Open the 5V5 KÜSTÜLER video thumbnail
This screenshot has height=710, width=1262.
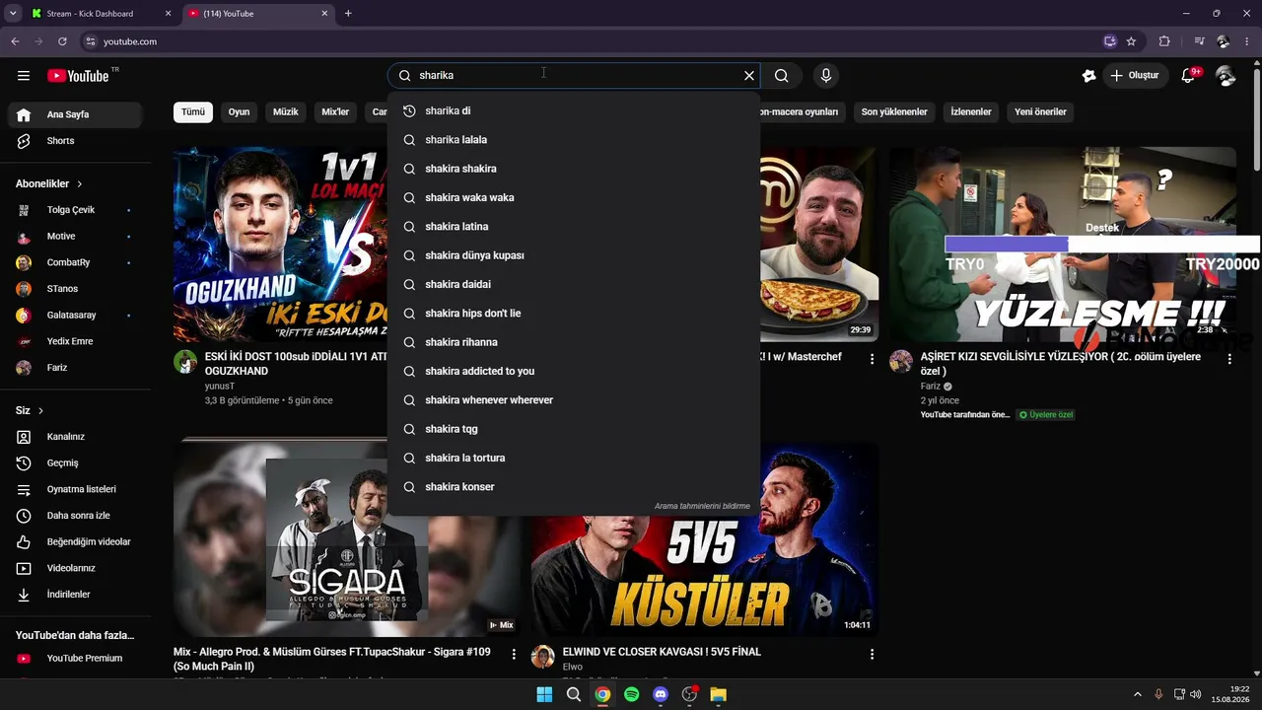[x=704, y=539]
